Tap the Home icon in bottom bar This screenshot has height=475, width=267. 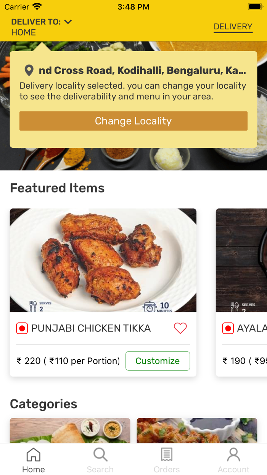[33, 455]
